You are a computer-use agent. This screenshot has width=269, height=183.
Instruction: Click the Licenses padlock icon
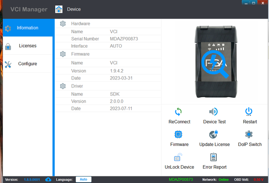coord(8,46)
